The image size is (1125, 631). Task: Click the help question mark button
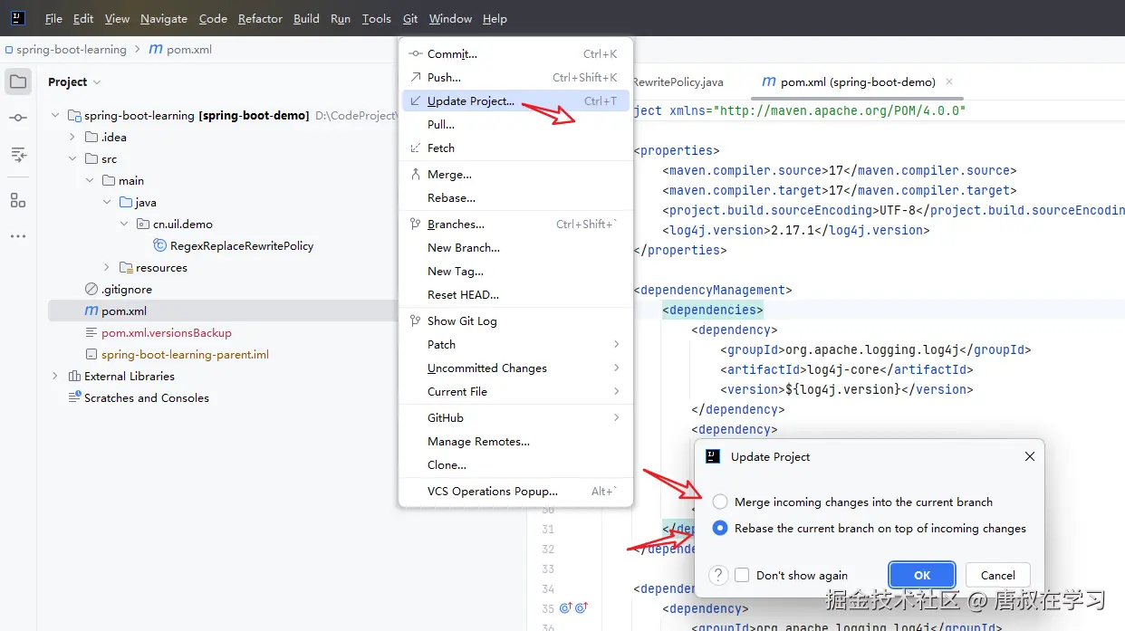[x=718, y=575]
